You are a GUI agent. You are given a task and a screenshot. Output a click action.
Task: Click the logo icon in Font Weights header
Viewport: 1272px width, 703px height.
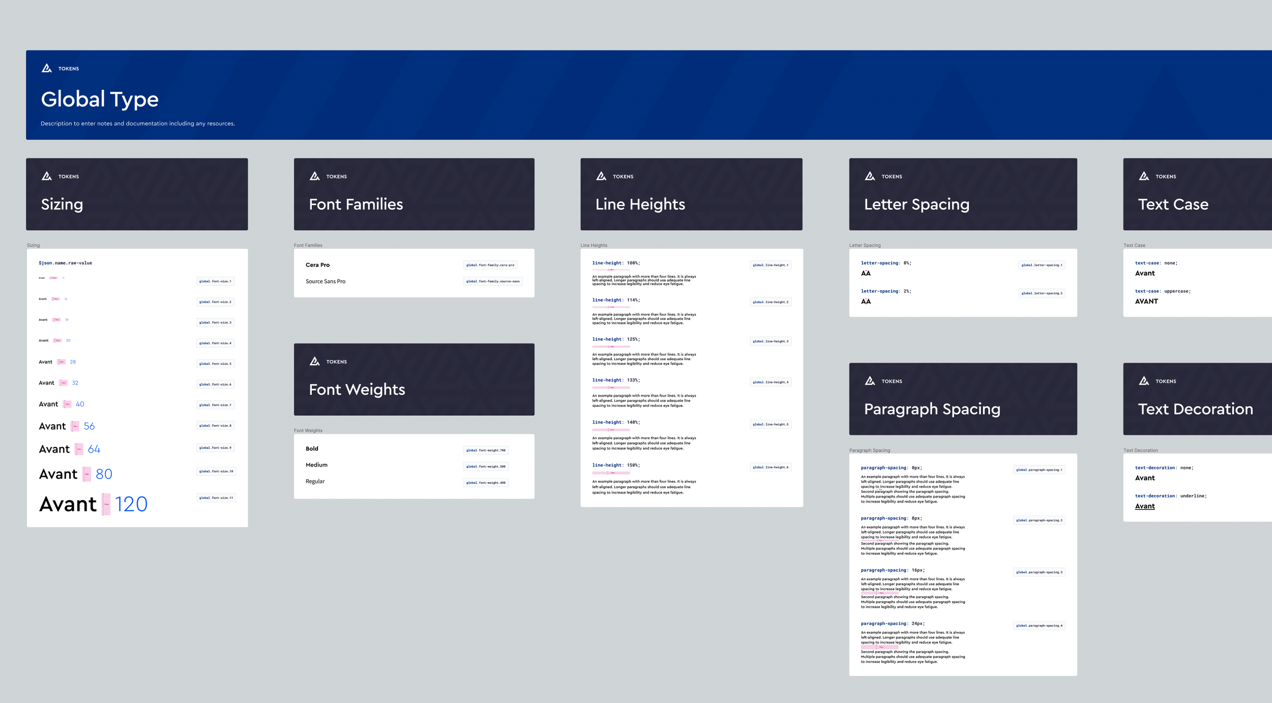(314, 361)
